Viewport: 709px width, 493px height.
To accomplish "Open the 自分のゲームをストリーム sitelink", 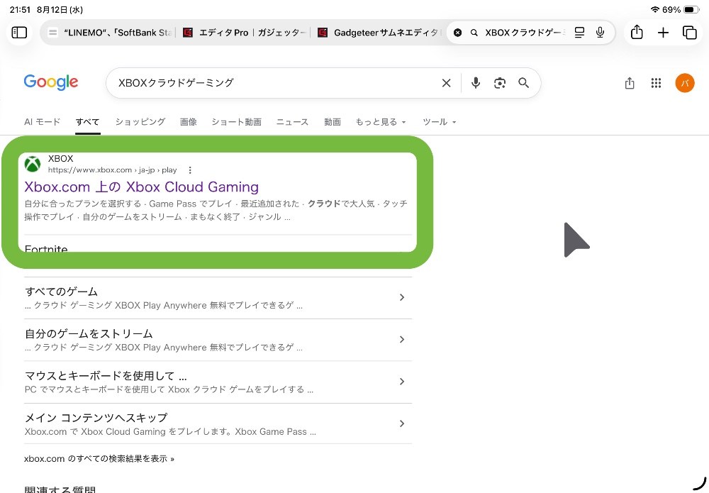I will coord(89,334).
